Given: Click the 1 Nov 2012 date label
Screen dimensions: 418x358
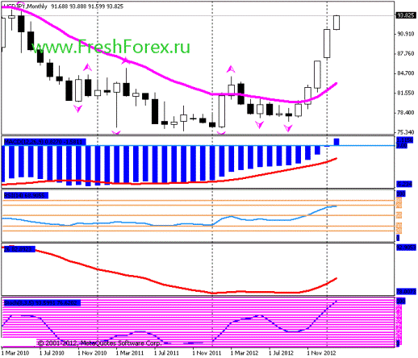Looking at the screenshot, I should coord(322,352).
